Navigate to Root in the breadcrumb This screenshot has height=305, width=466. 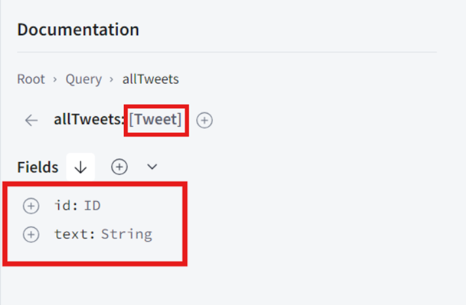tap(31, 79)
